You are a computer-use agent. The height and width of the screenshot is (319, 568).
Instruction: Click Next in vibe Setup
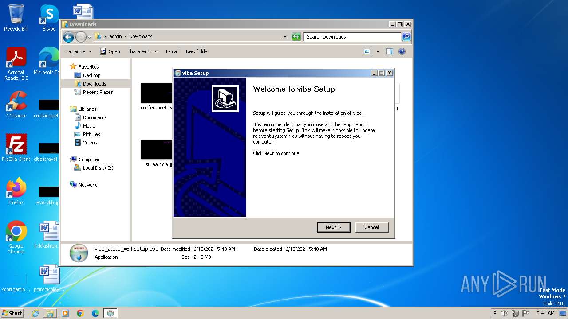pyautogui.click(x=334, y=227)
